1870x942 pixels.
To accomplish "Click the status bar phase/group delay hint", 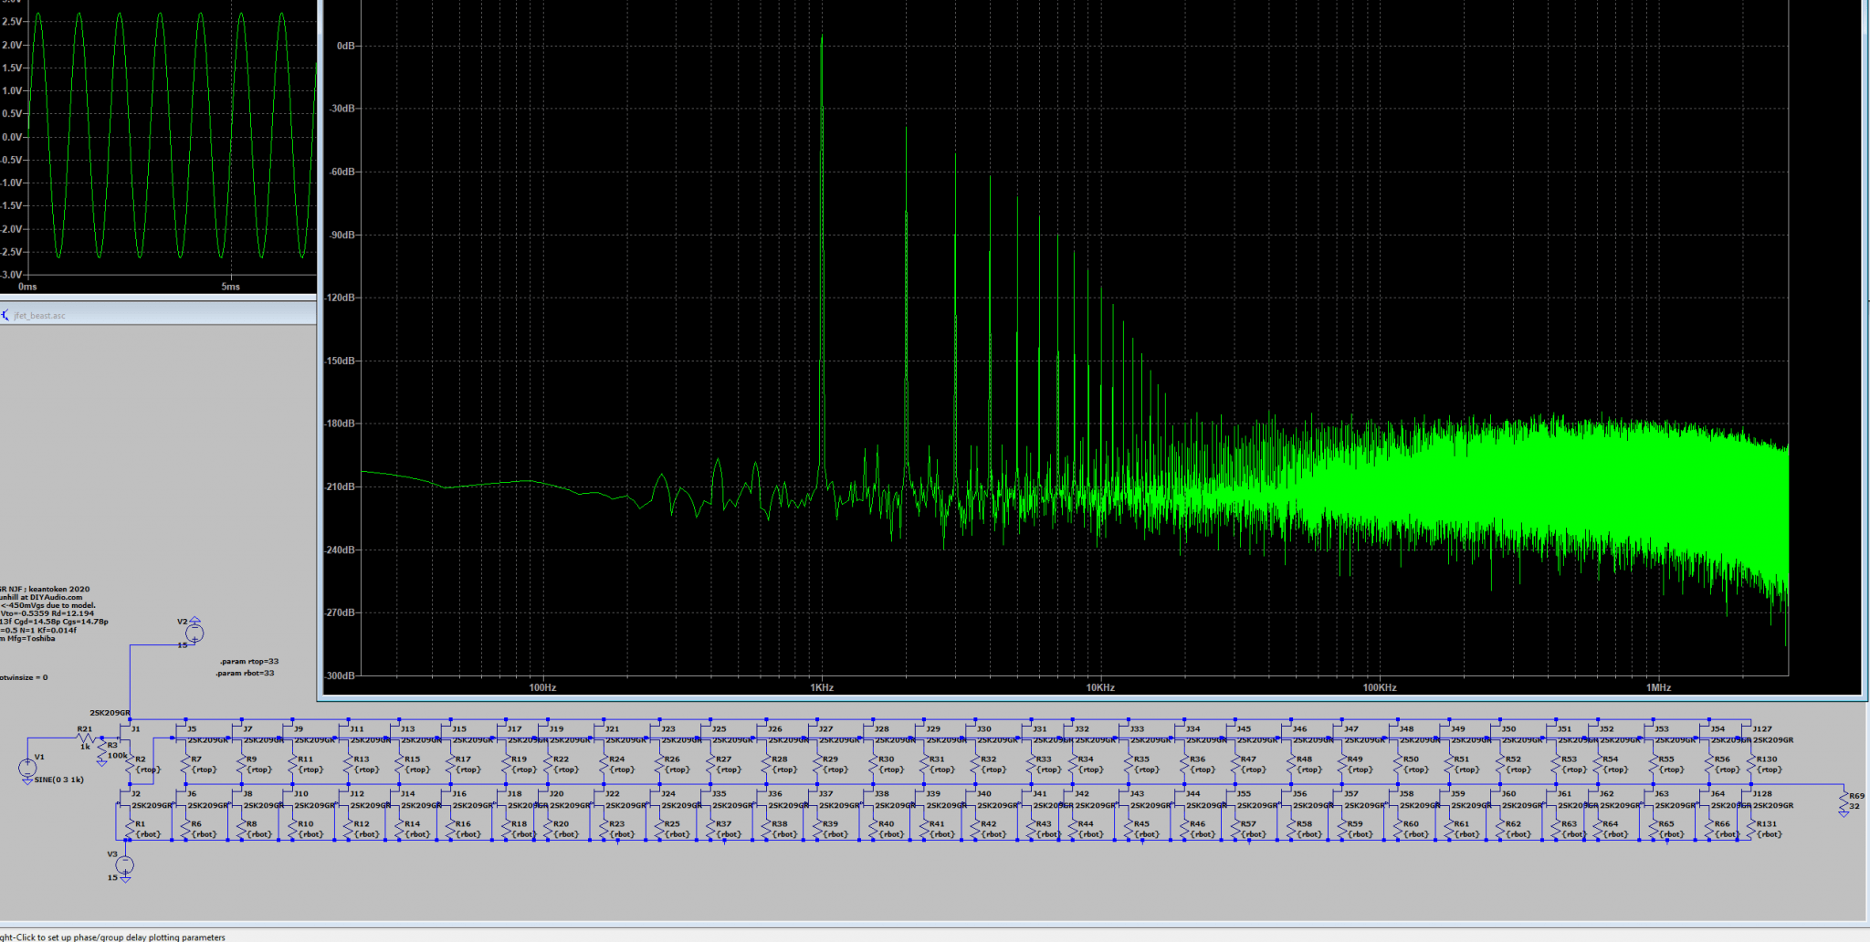I will click(112, 937).
